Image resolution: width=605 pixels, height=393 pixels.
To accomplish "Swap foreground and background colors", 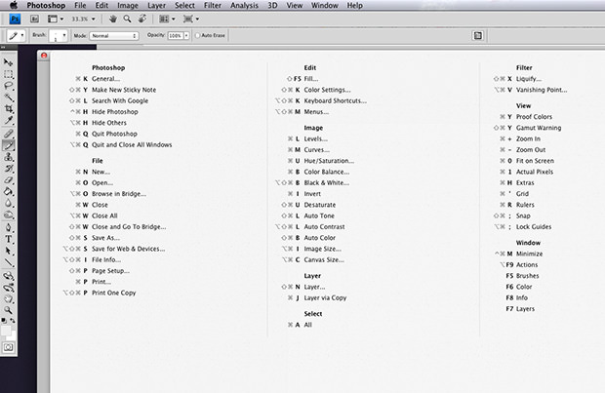I will click(x=13, y=320).
